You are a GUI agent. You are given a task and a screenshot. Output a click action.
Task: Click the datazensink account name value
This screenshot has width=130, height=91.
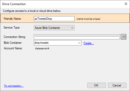pyautogui.click(x=42, y=49)
